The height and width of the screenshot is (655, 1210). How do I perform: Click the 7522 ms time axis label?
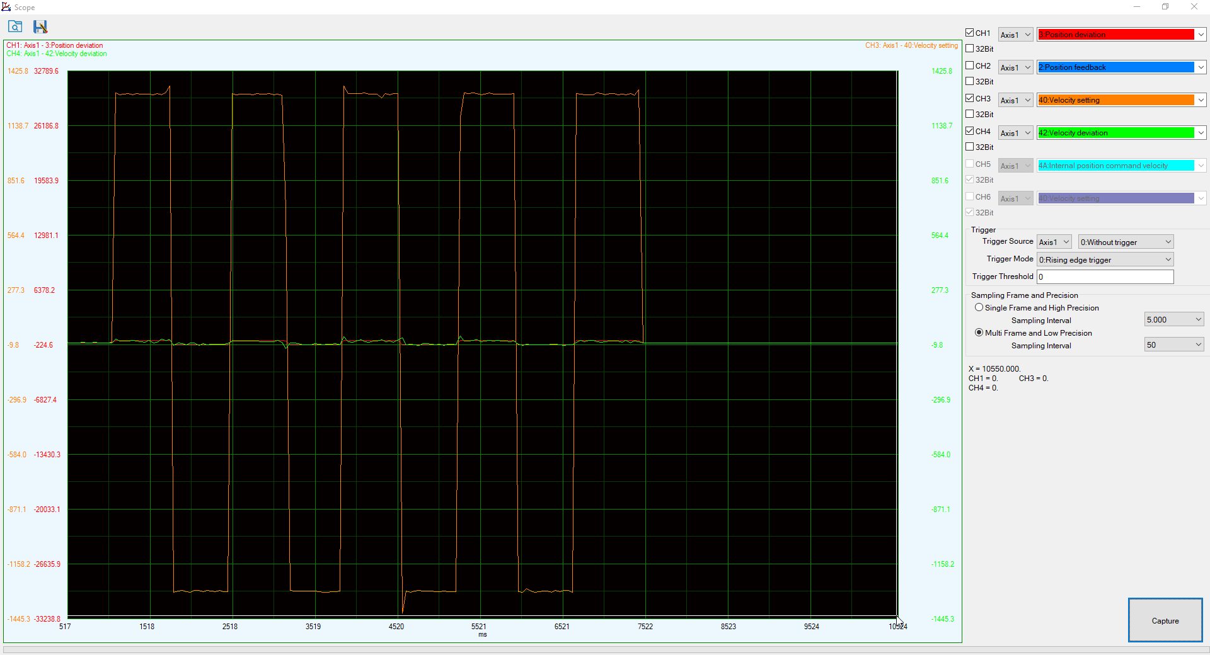(645, 627)
